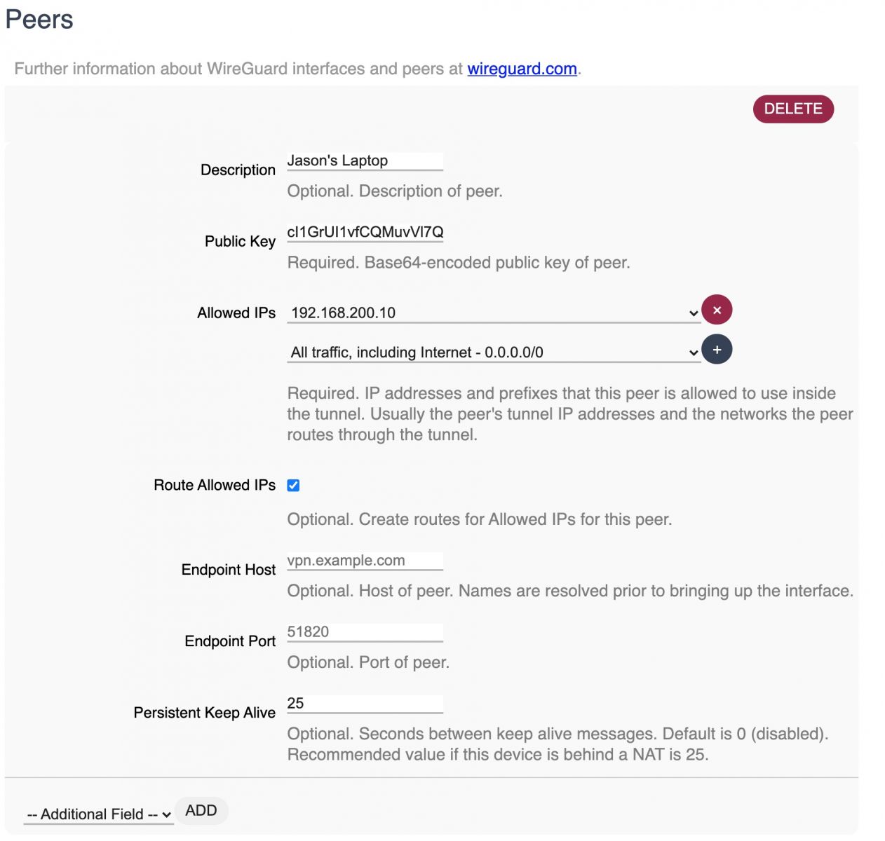Click the Route Allowed IPs label
The width and height of the screenshot is (885, 841).
click(x=215, y=485)
